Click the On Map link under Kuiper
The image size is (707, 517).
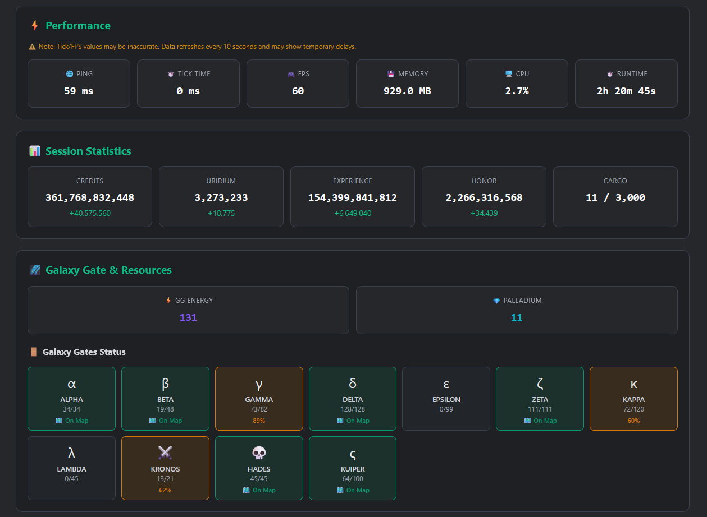(353, 490)
